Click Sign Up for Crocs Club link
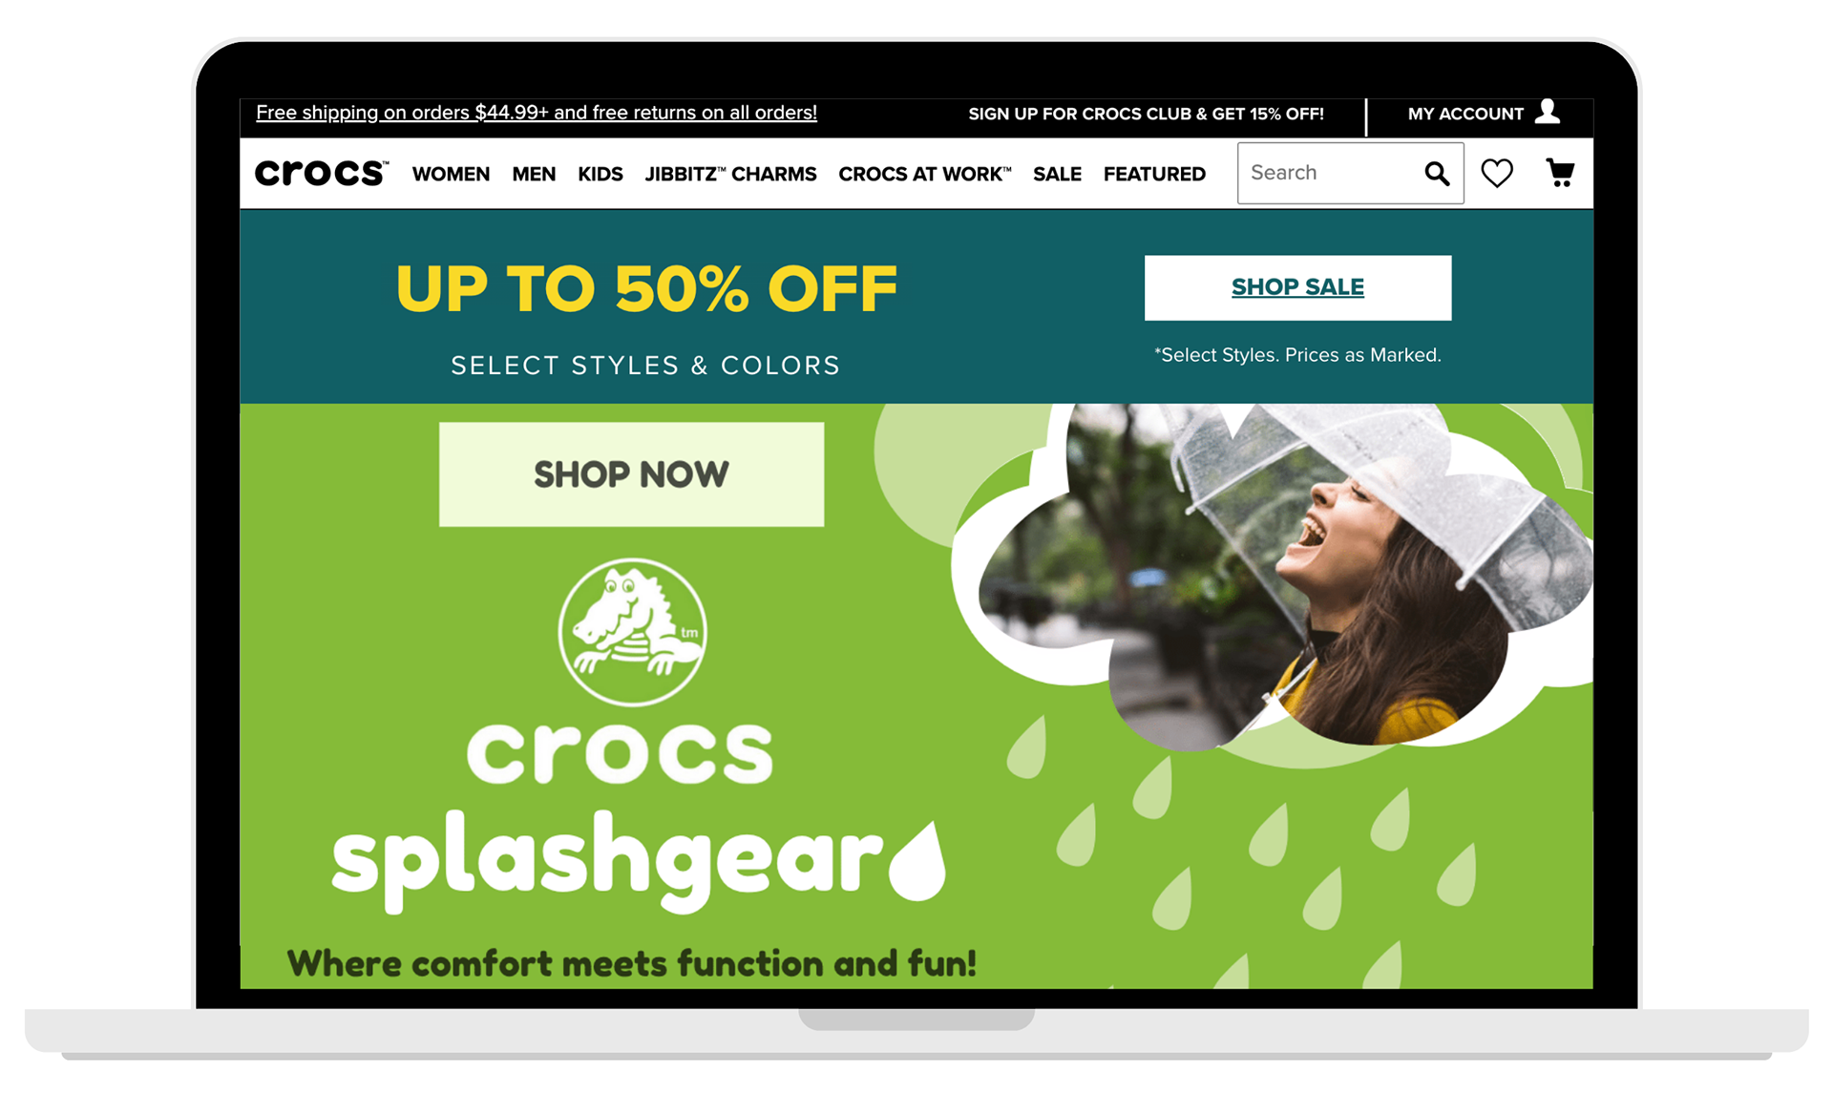1833x1094 pixels. pyautogui.click(x=1146, y=114)
